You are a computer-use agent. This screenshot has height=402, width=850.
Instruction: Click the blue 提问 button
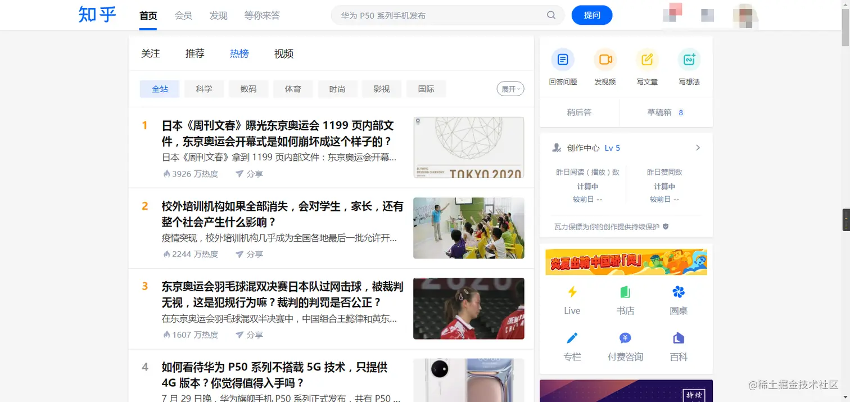click(592, 15)
